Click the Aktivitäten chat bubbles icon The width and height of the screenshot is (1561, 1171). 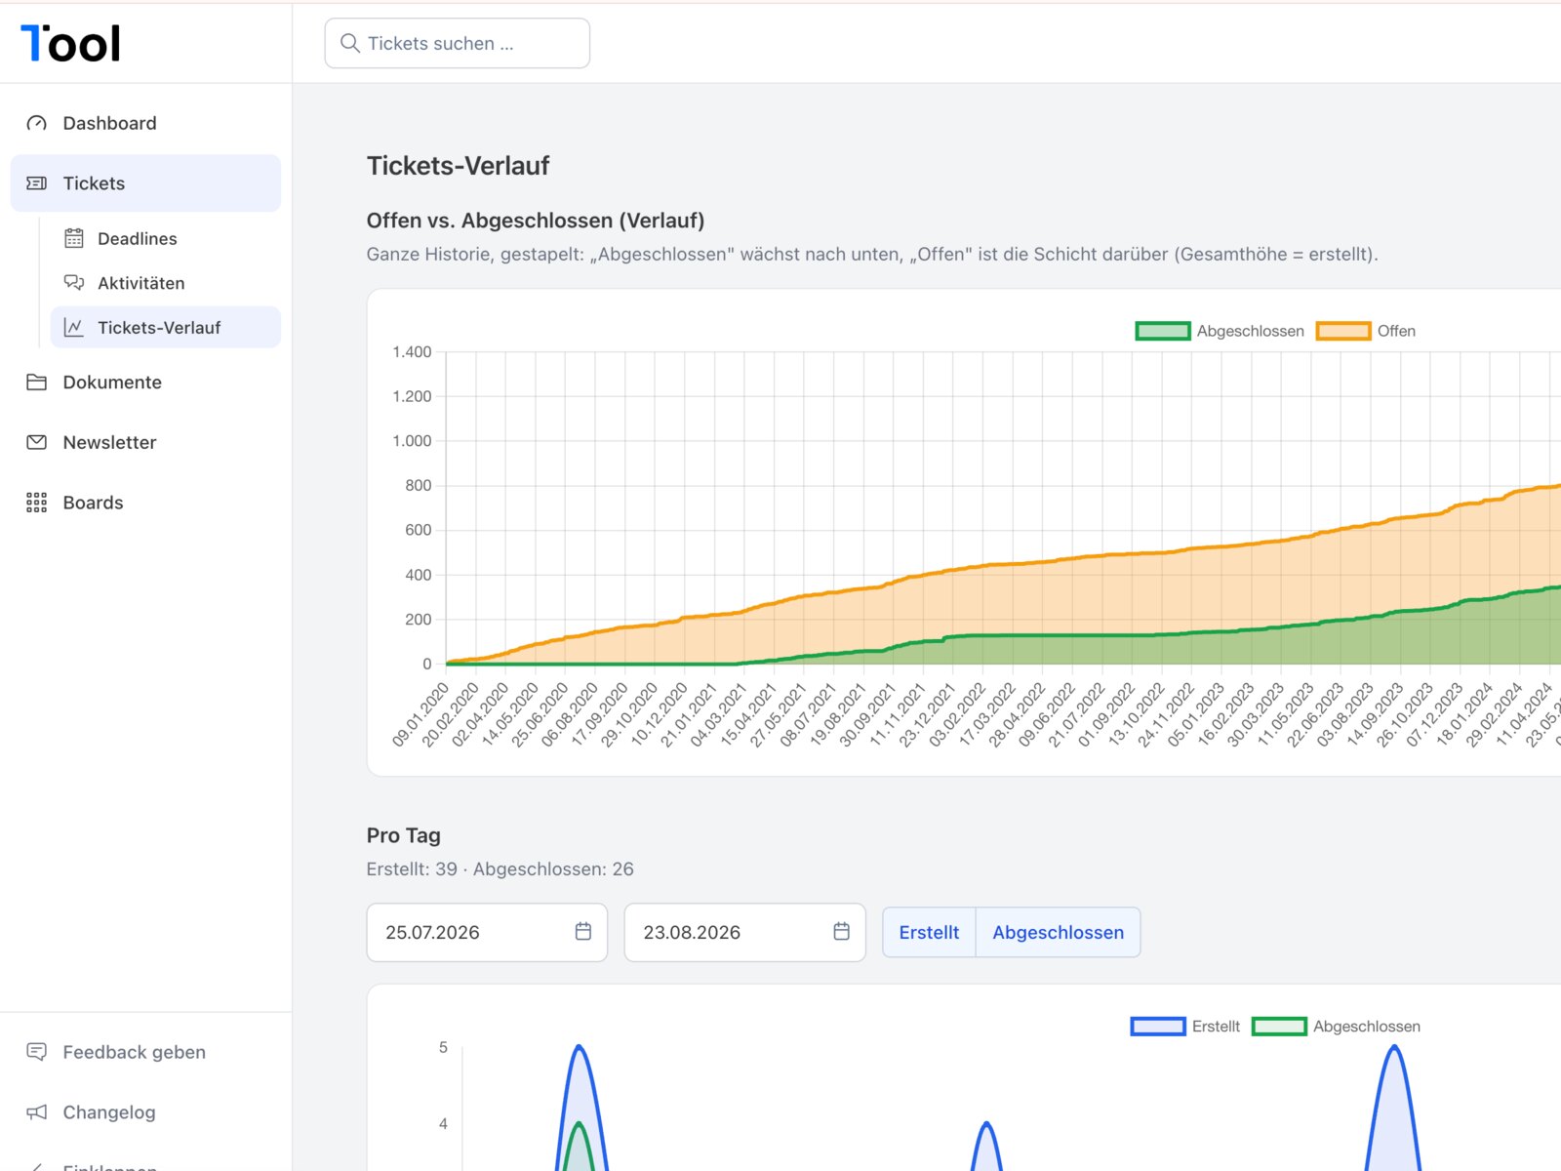74,283
